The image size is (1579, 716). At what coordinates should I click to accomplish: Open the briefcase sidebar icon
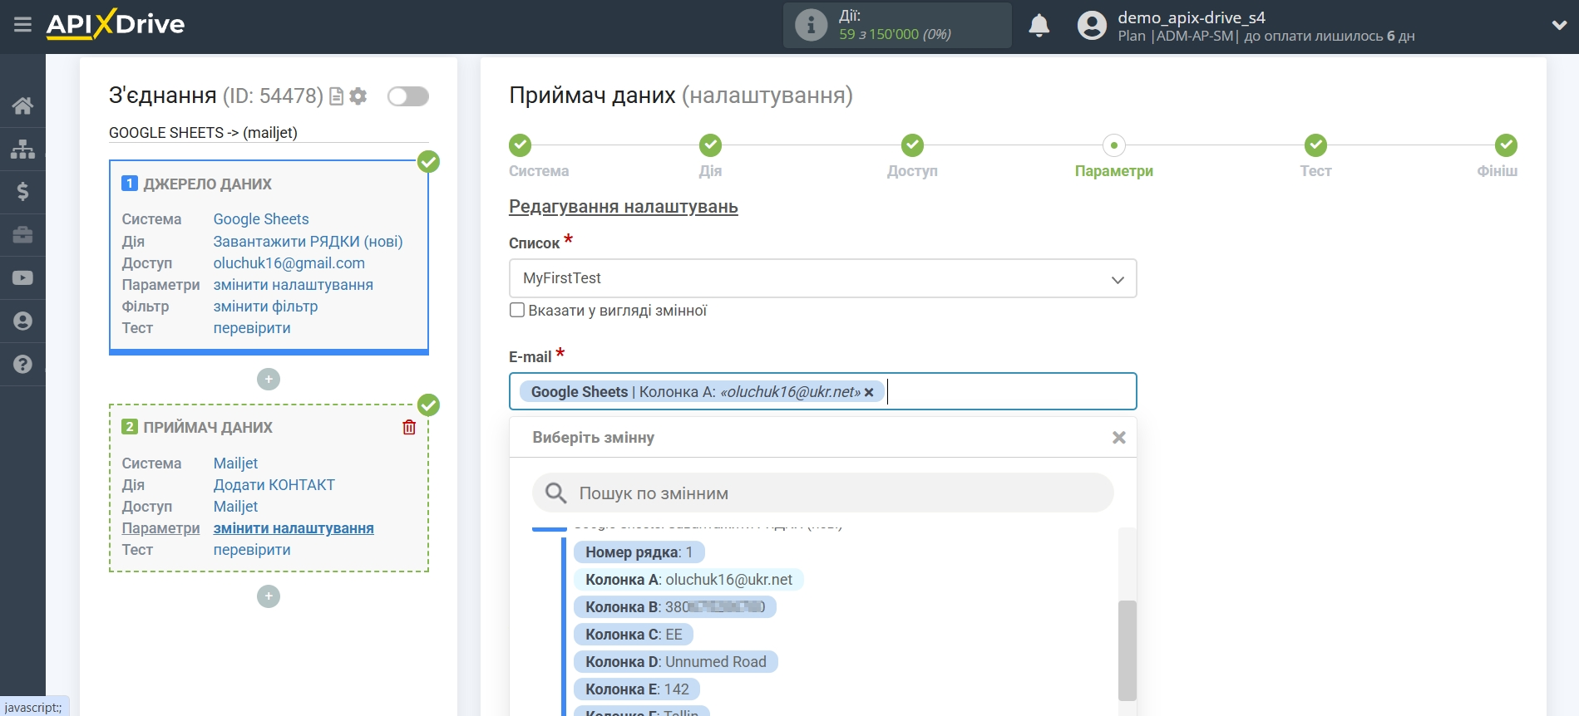[x=22, y=235]
